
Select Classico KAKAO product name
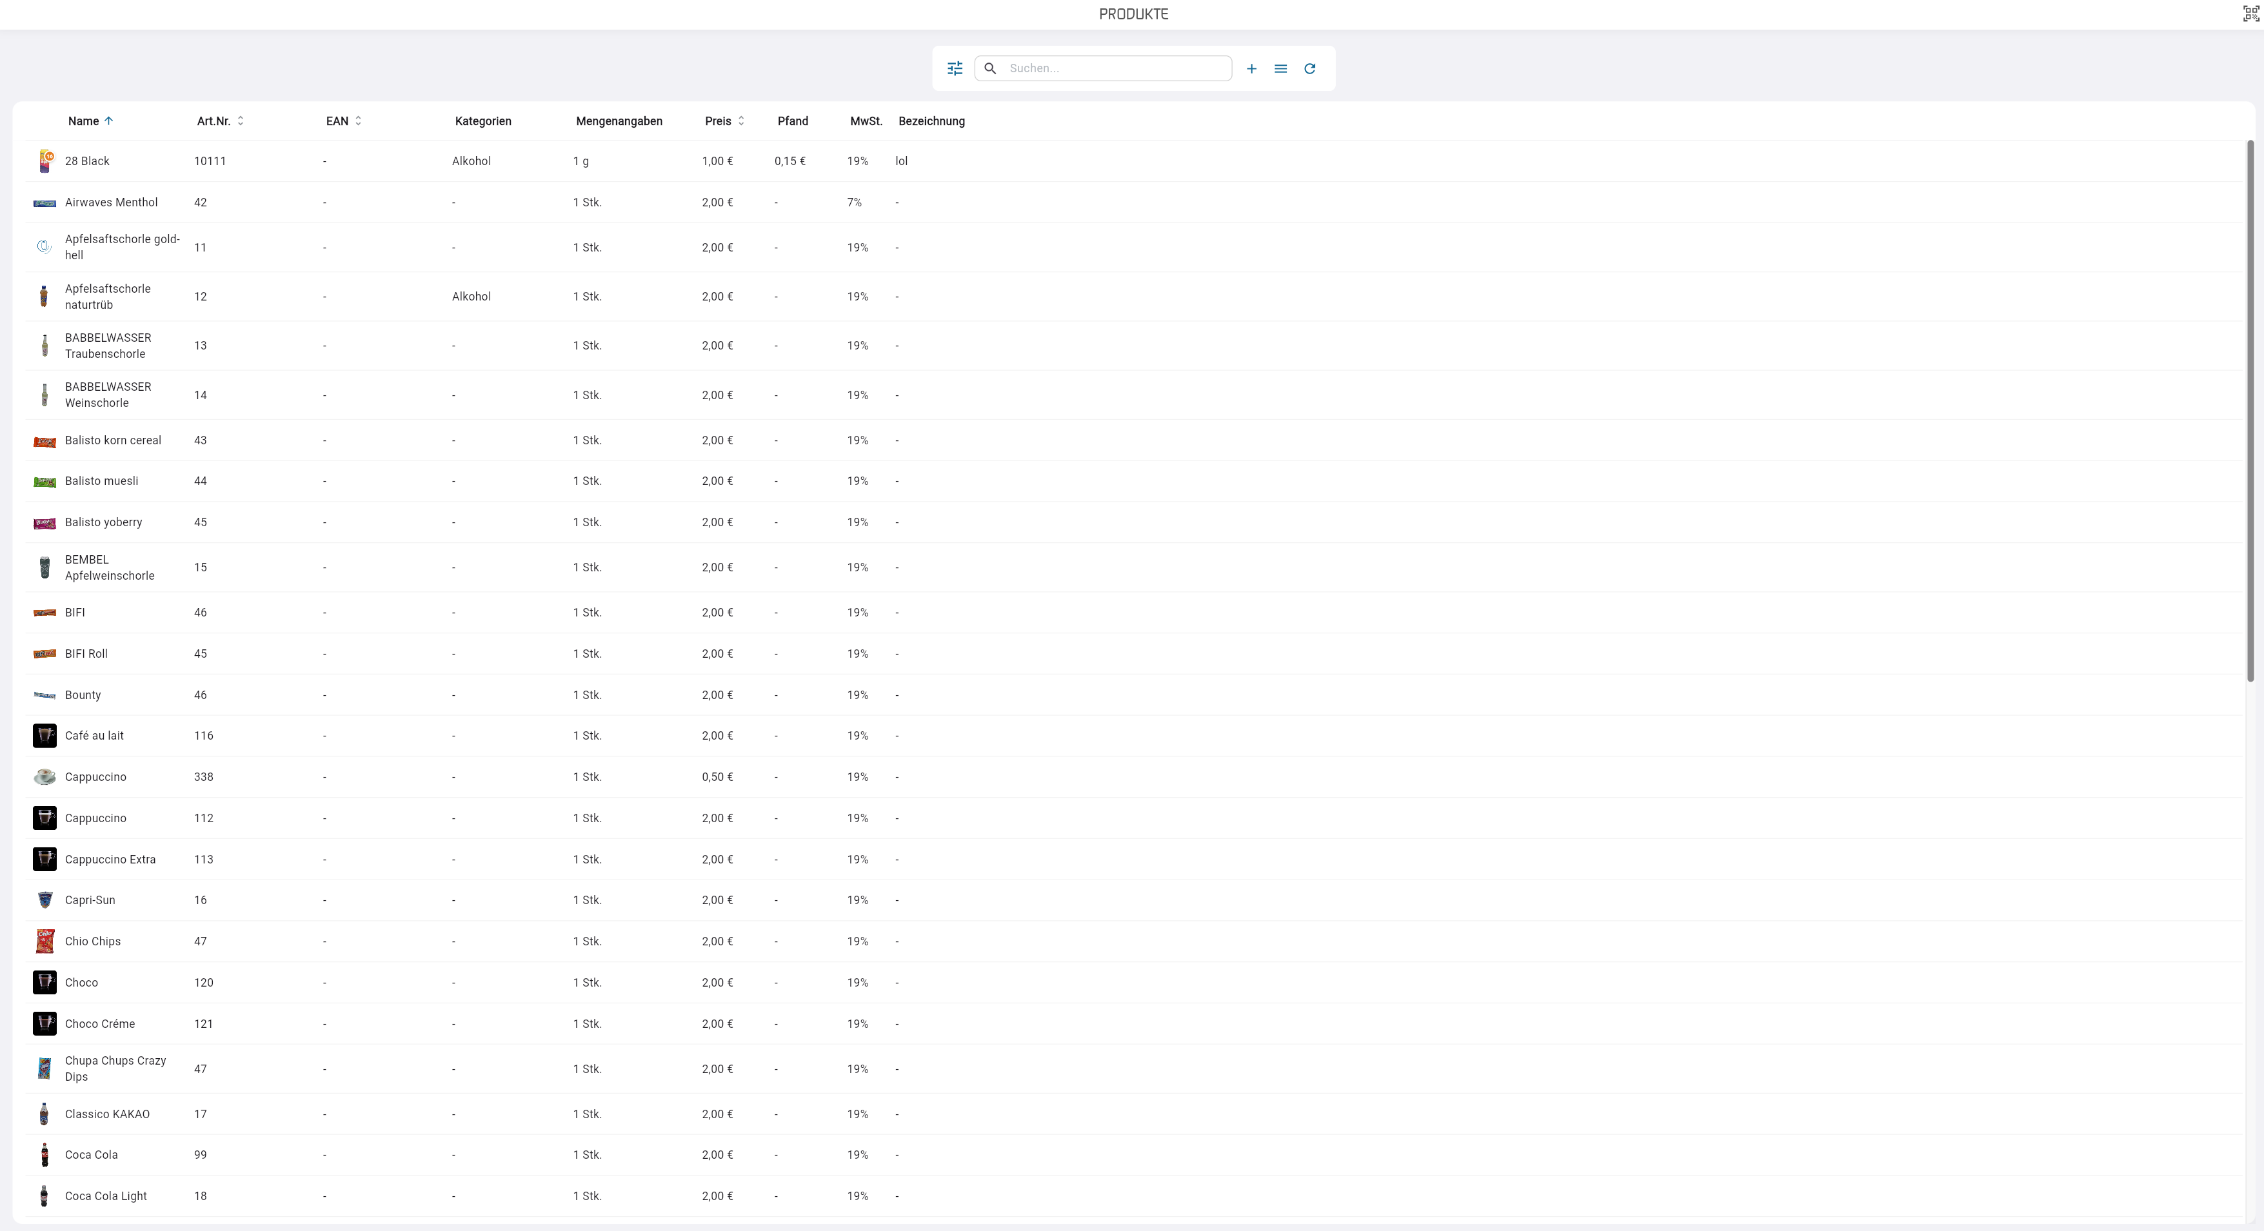(107, 1114)
